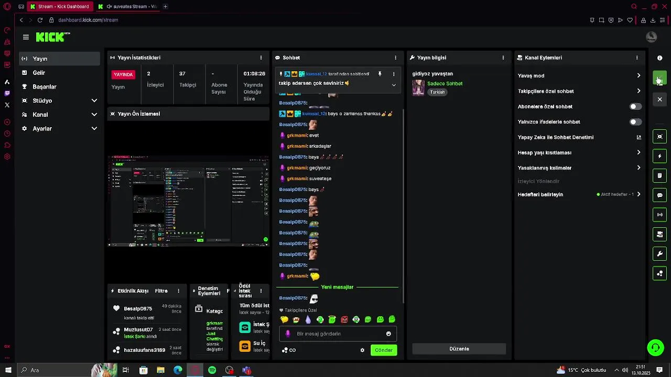Click the lightning bolt icon in right sidebar
The image size is (671, 377).
(660, 156)
